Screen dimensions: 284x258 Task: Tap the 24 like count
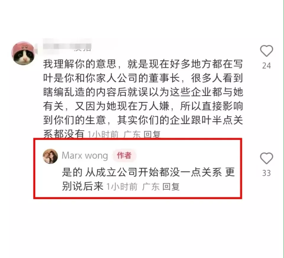[x=267, y=66]
